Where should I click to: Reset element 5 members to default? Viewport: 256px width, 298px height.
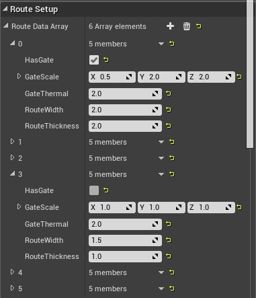172,289
